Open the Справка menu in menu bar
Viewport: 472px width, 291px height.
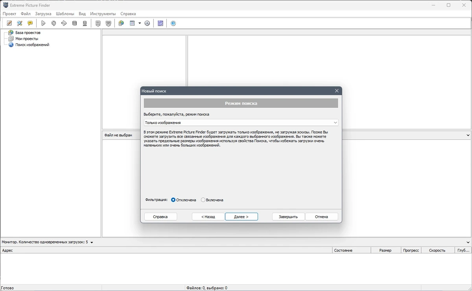[128, 13]
